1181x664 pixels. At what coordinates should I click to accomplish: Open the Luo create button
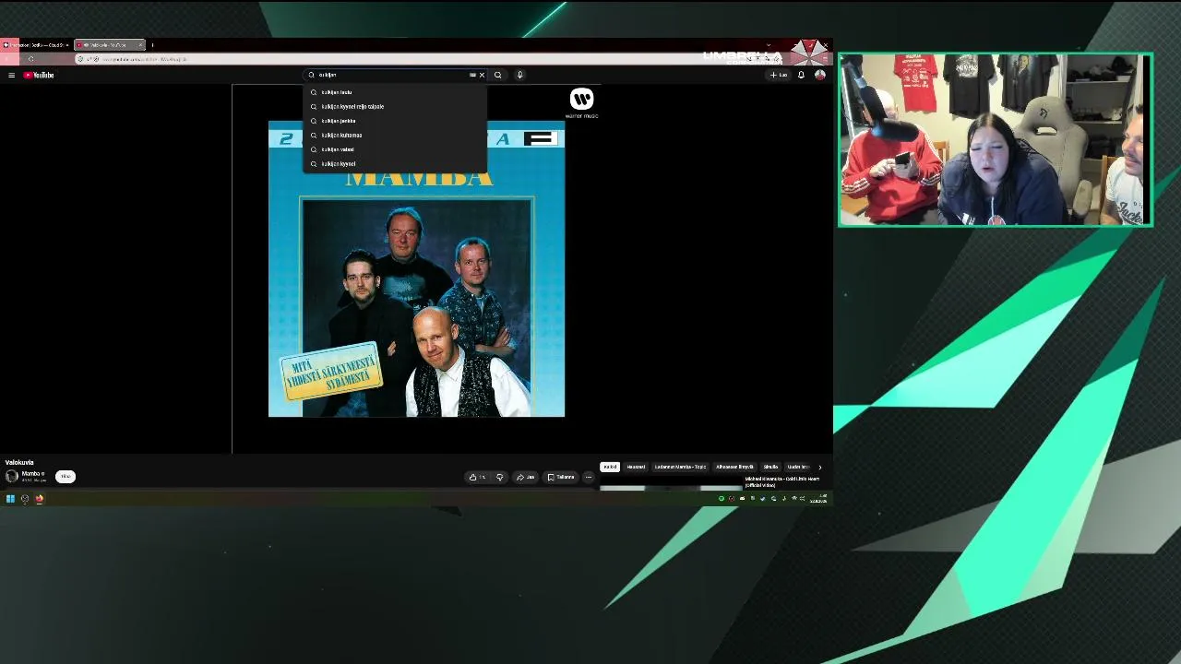(780, 75)
